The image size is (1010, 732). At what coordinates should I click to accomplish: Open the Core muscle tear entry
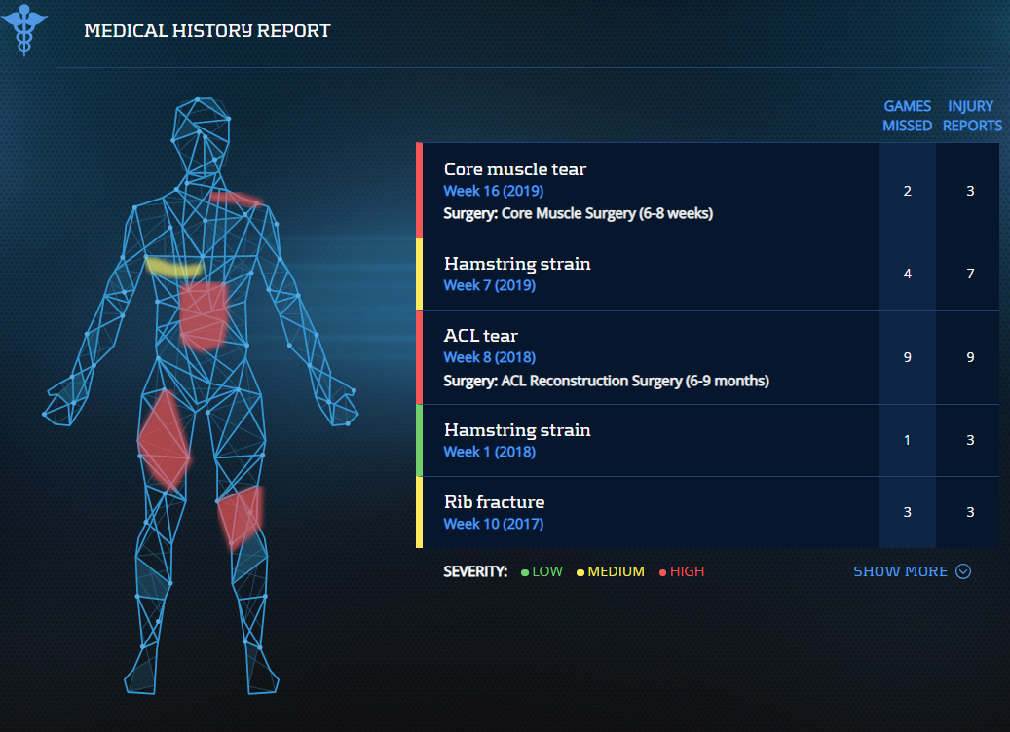click(515, 169)
